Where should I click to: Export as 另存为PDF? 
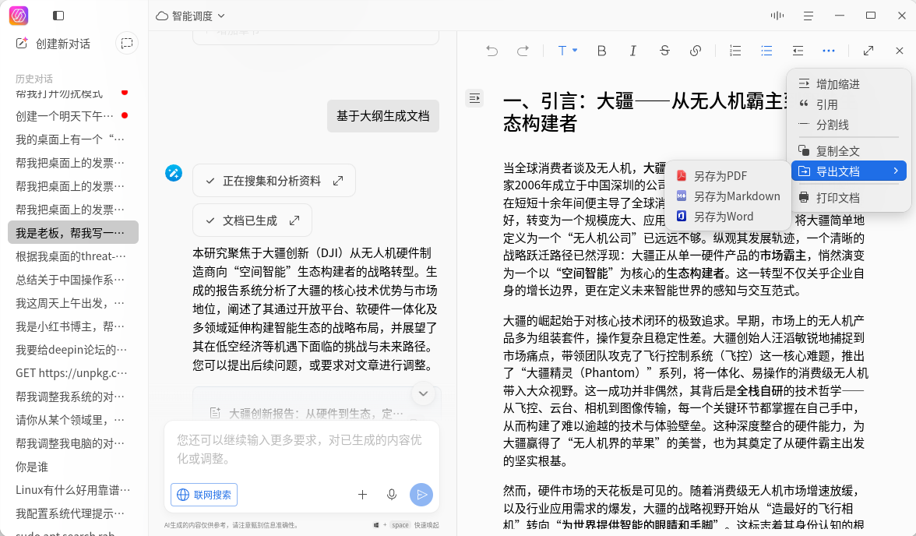coord(728,176)
